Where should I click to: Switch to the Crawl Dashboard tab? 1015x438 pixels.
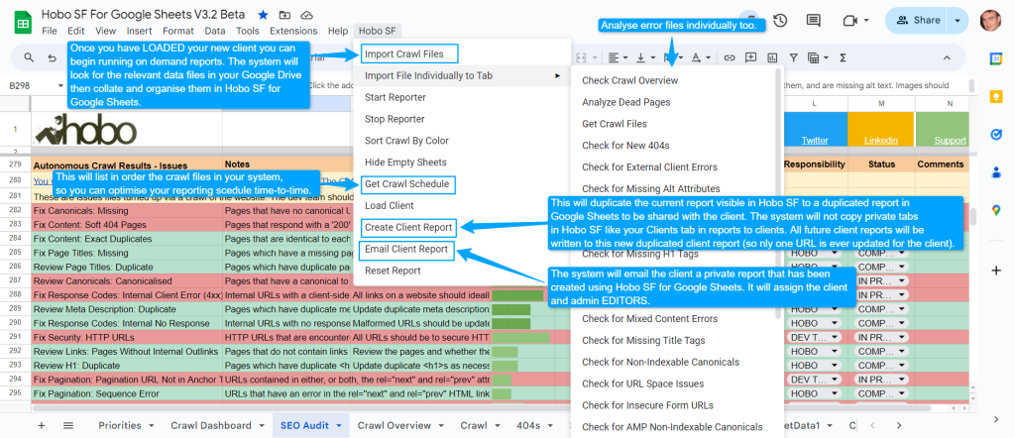point(211,425)
